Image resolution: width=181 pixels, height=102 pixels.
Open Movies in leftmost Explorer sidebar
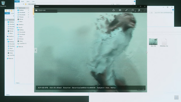point(10,31)
